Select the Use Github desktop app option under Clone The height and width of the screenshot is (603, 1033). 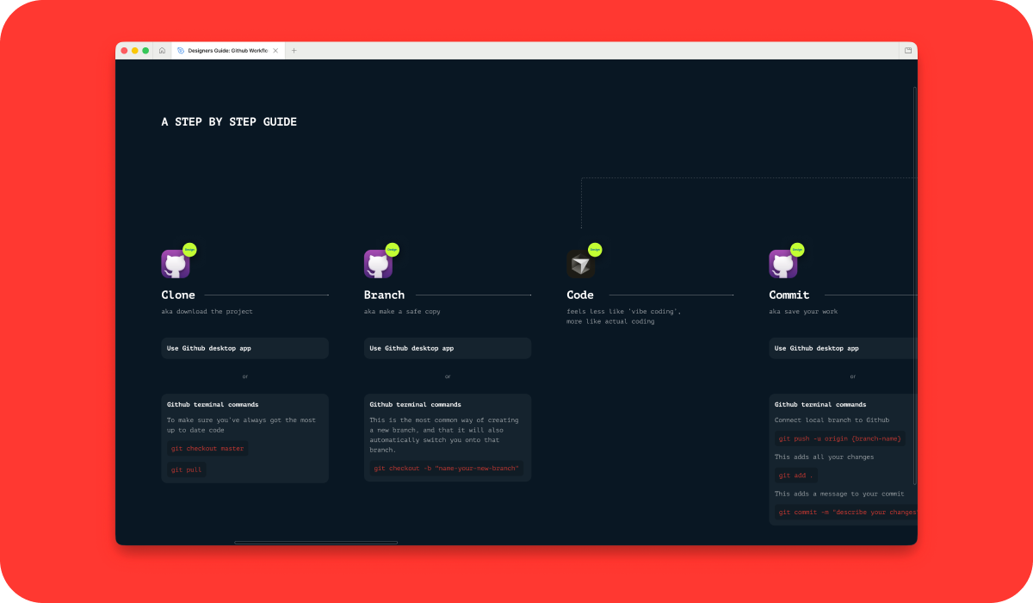point(244,348)
